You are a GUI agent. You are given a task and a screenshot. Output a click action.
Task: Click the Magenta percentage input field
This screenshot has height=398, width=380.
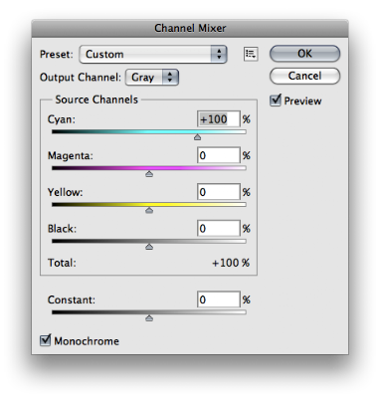point(219,155)
